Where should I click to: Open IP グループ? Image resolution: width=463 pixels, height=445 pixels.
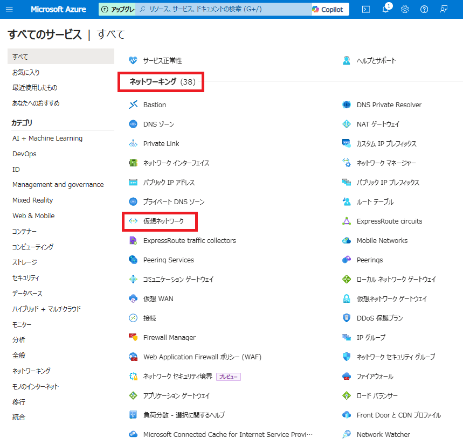tap(371, 337)
